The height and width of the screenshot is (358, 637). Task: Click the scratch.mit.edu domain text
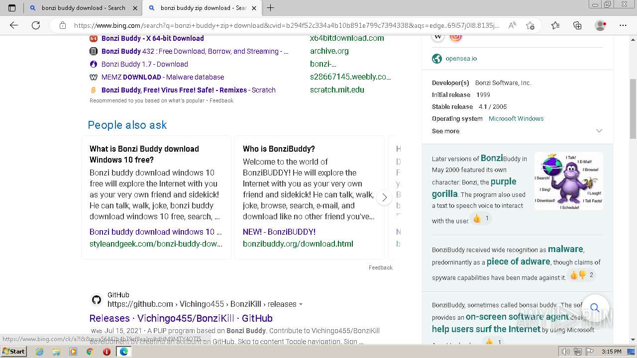tap(337, 90)
